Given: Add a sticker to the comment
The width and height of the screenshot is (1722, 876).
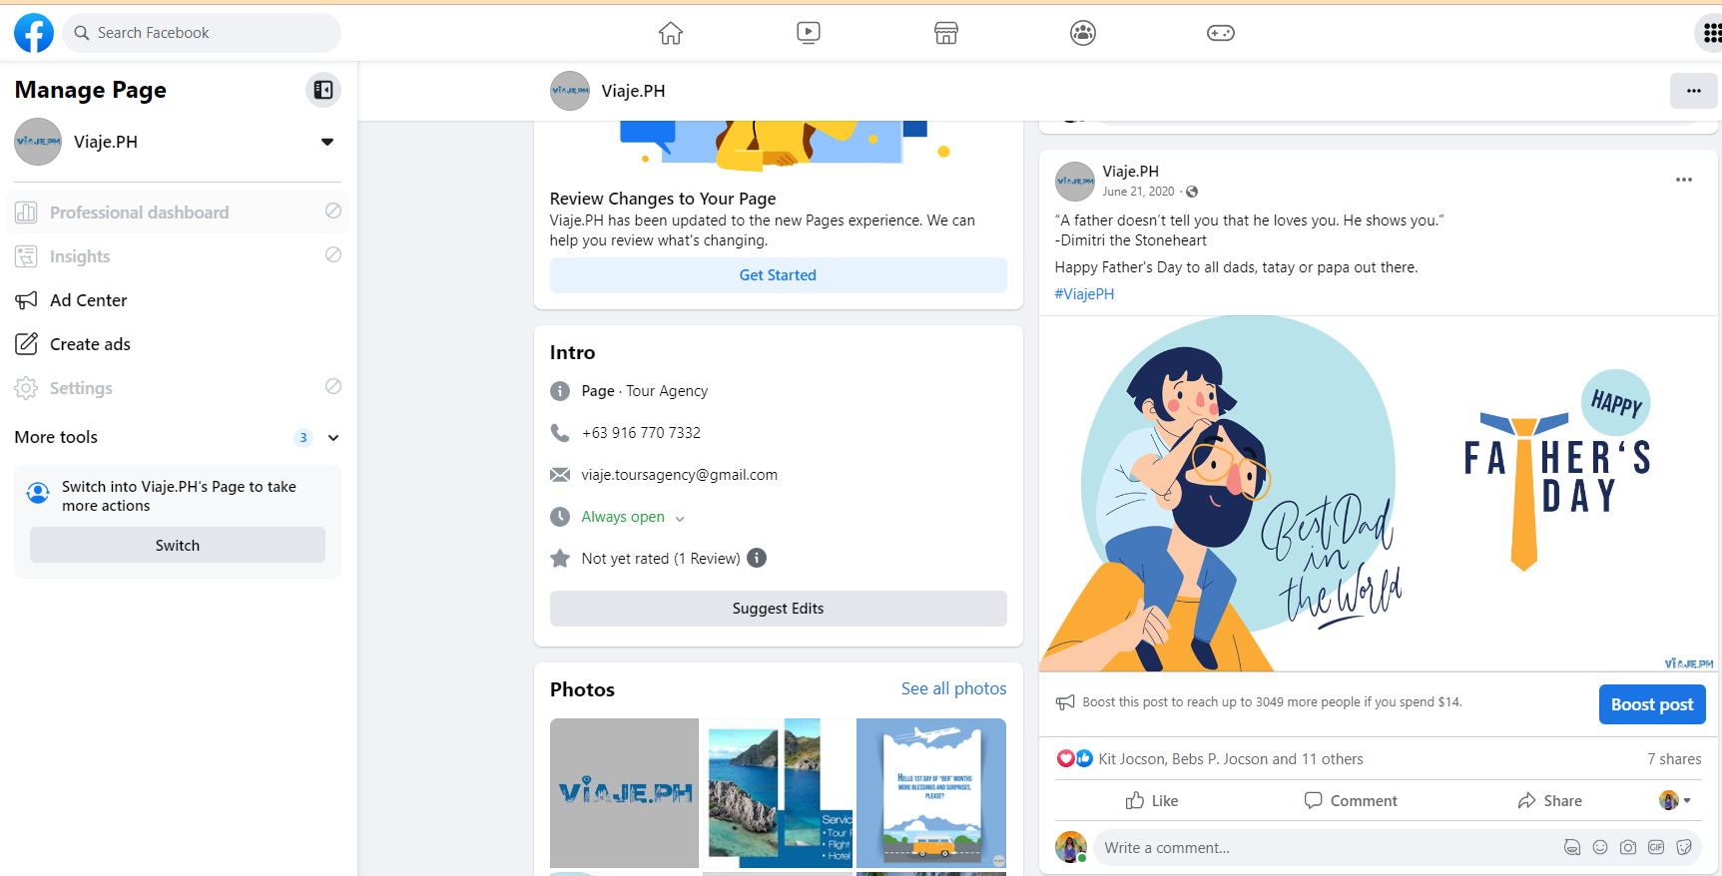Looking at the screenshot, I should [x=1684, y=848].
